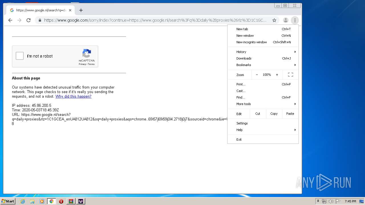Open Downloads from the menu
365x205 pixels.
pyautogui.click(x=263, y=58)
